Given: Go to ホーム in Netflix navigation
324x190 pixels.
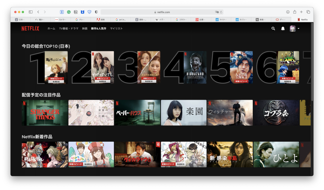Looking at the screenshot, I should [51, 28].
